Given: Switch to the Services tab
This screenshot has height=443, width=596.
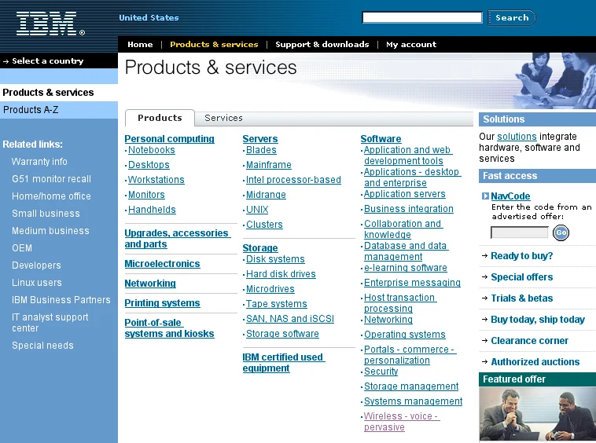Looking at the screenshot, I should coord(223,118).
